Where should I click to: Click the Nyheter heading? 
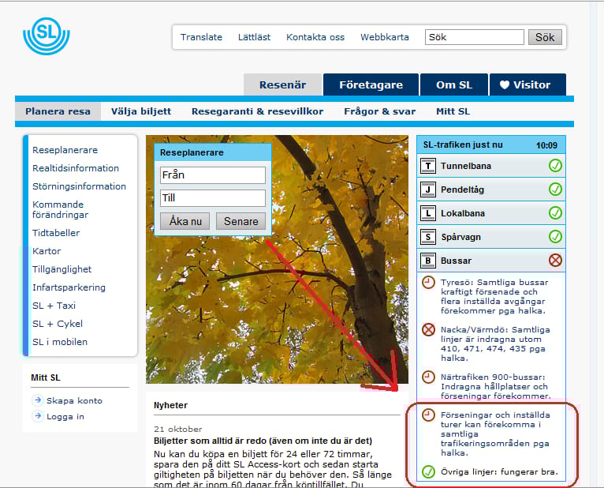[170, 405]
